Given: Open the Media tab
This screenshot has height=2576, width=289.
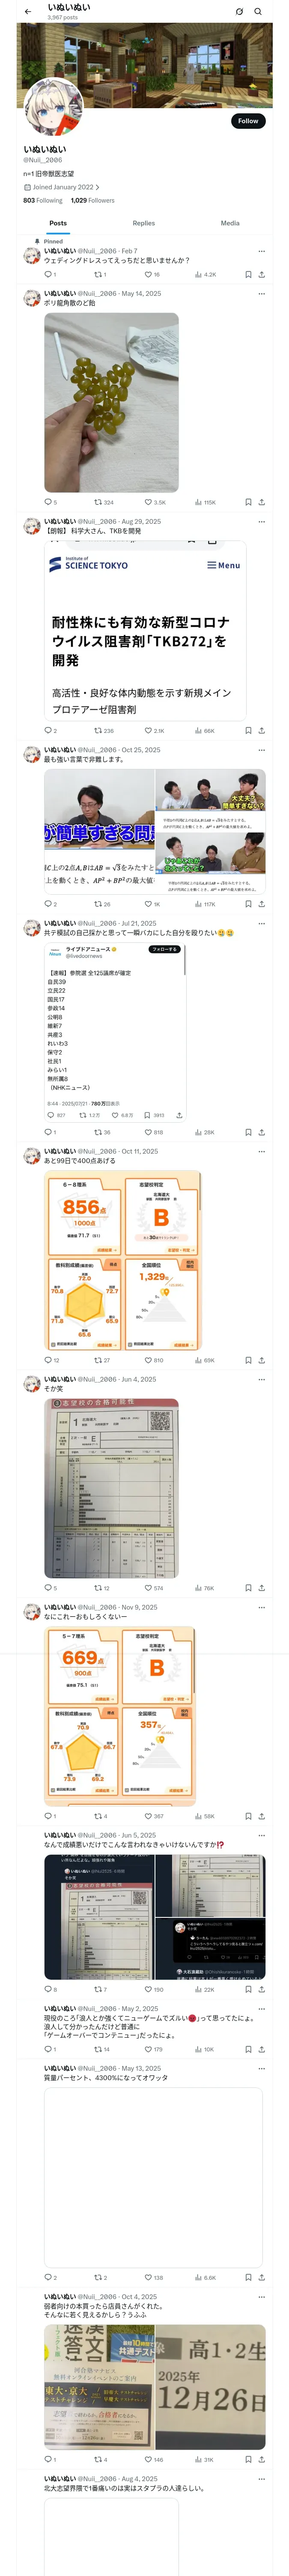Looking at the screenshot, I should (230, 223).
